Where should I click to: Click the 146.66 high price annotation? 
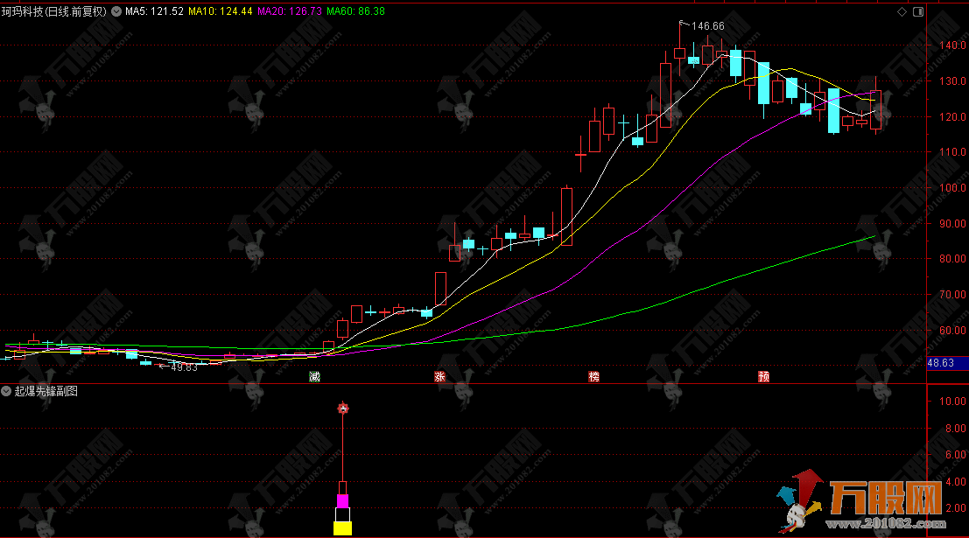click(x=707, y=26)
